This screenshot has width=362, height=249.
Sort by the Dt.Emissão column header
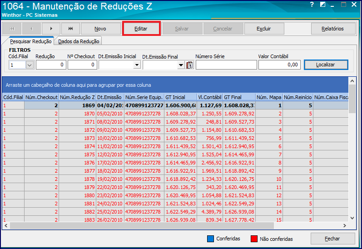pos(110,97)
